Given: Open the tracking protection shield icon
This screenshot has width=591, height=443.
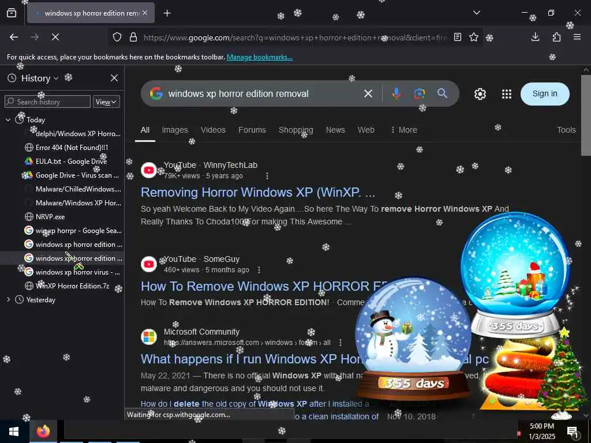Looking at the screenshot, I should (117, 37).
